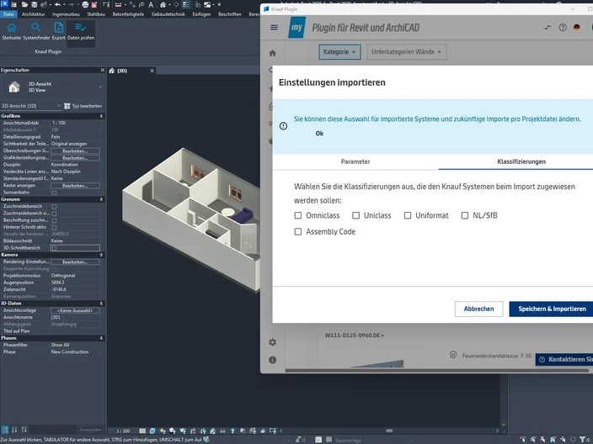Open the Kategorie dropdown in the plugin
593x444 pixels.
339,52
